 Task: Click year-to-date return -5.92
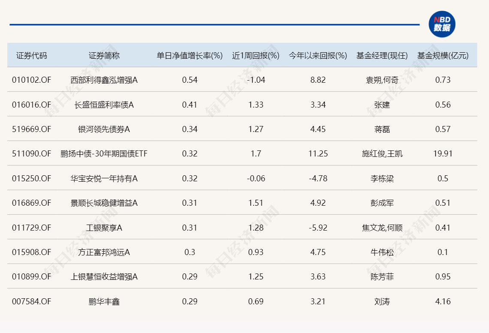click(318, 228)
